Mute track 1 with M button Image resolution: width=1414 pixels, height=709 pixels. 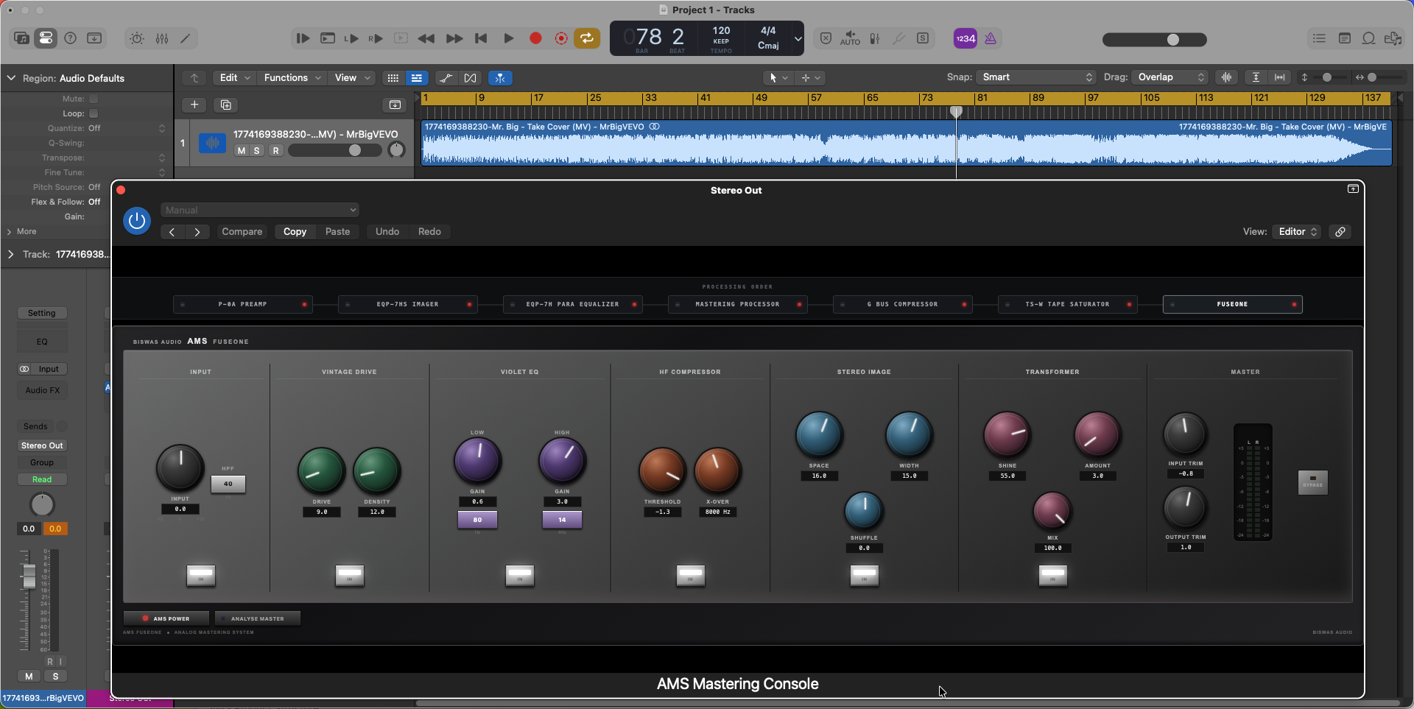coord(241,150)
